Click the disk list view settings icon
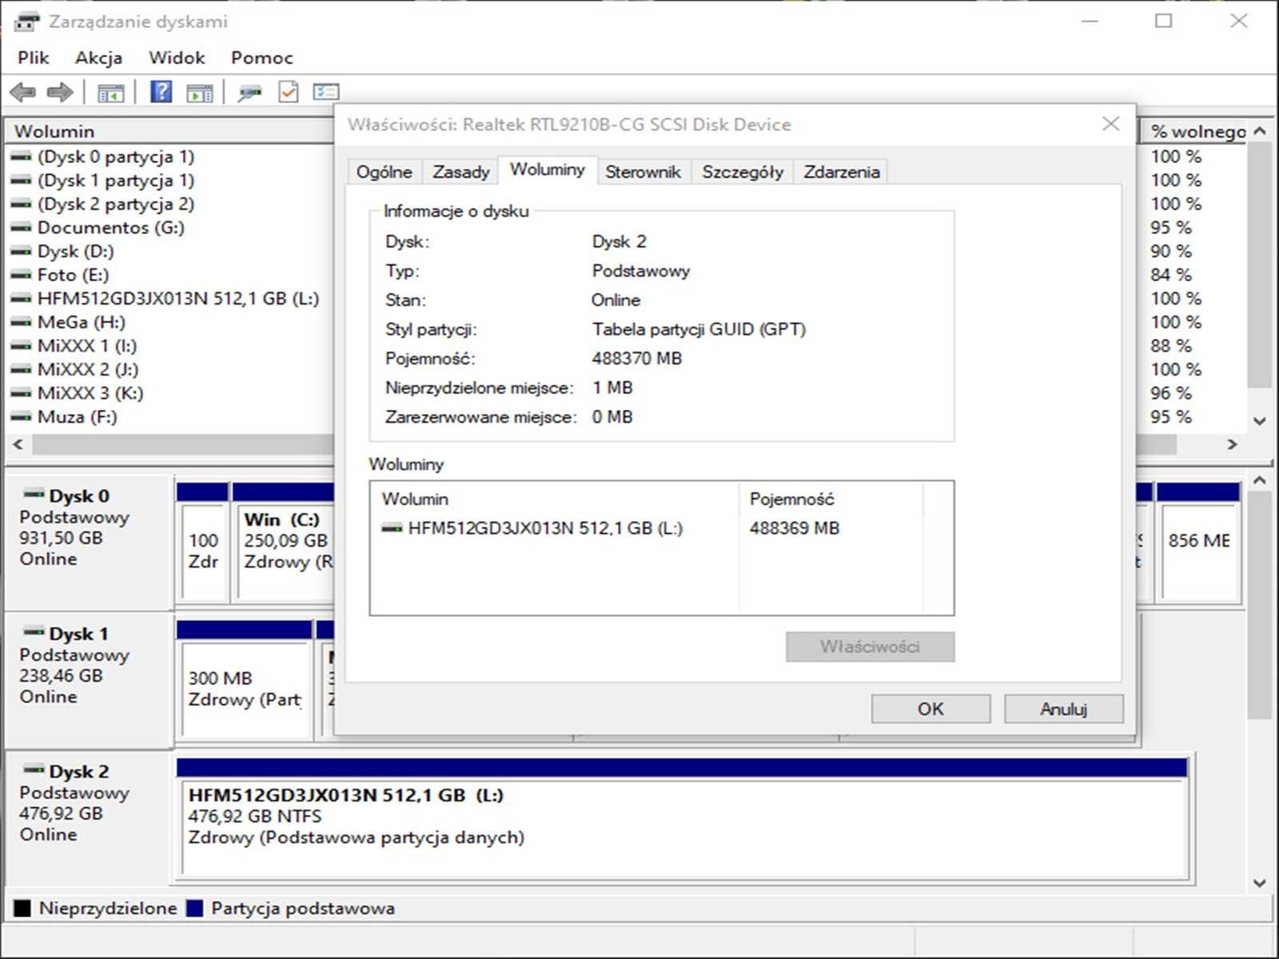1279x959 pixels. pos(326,92)
